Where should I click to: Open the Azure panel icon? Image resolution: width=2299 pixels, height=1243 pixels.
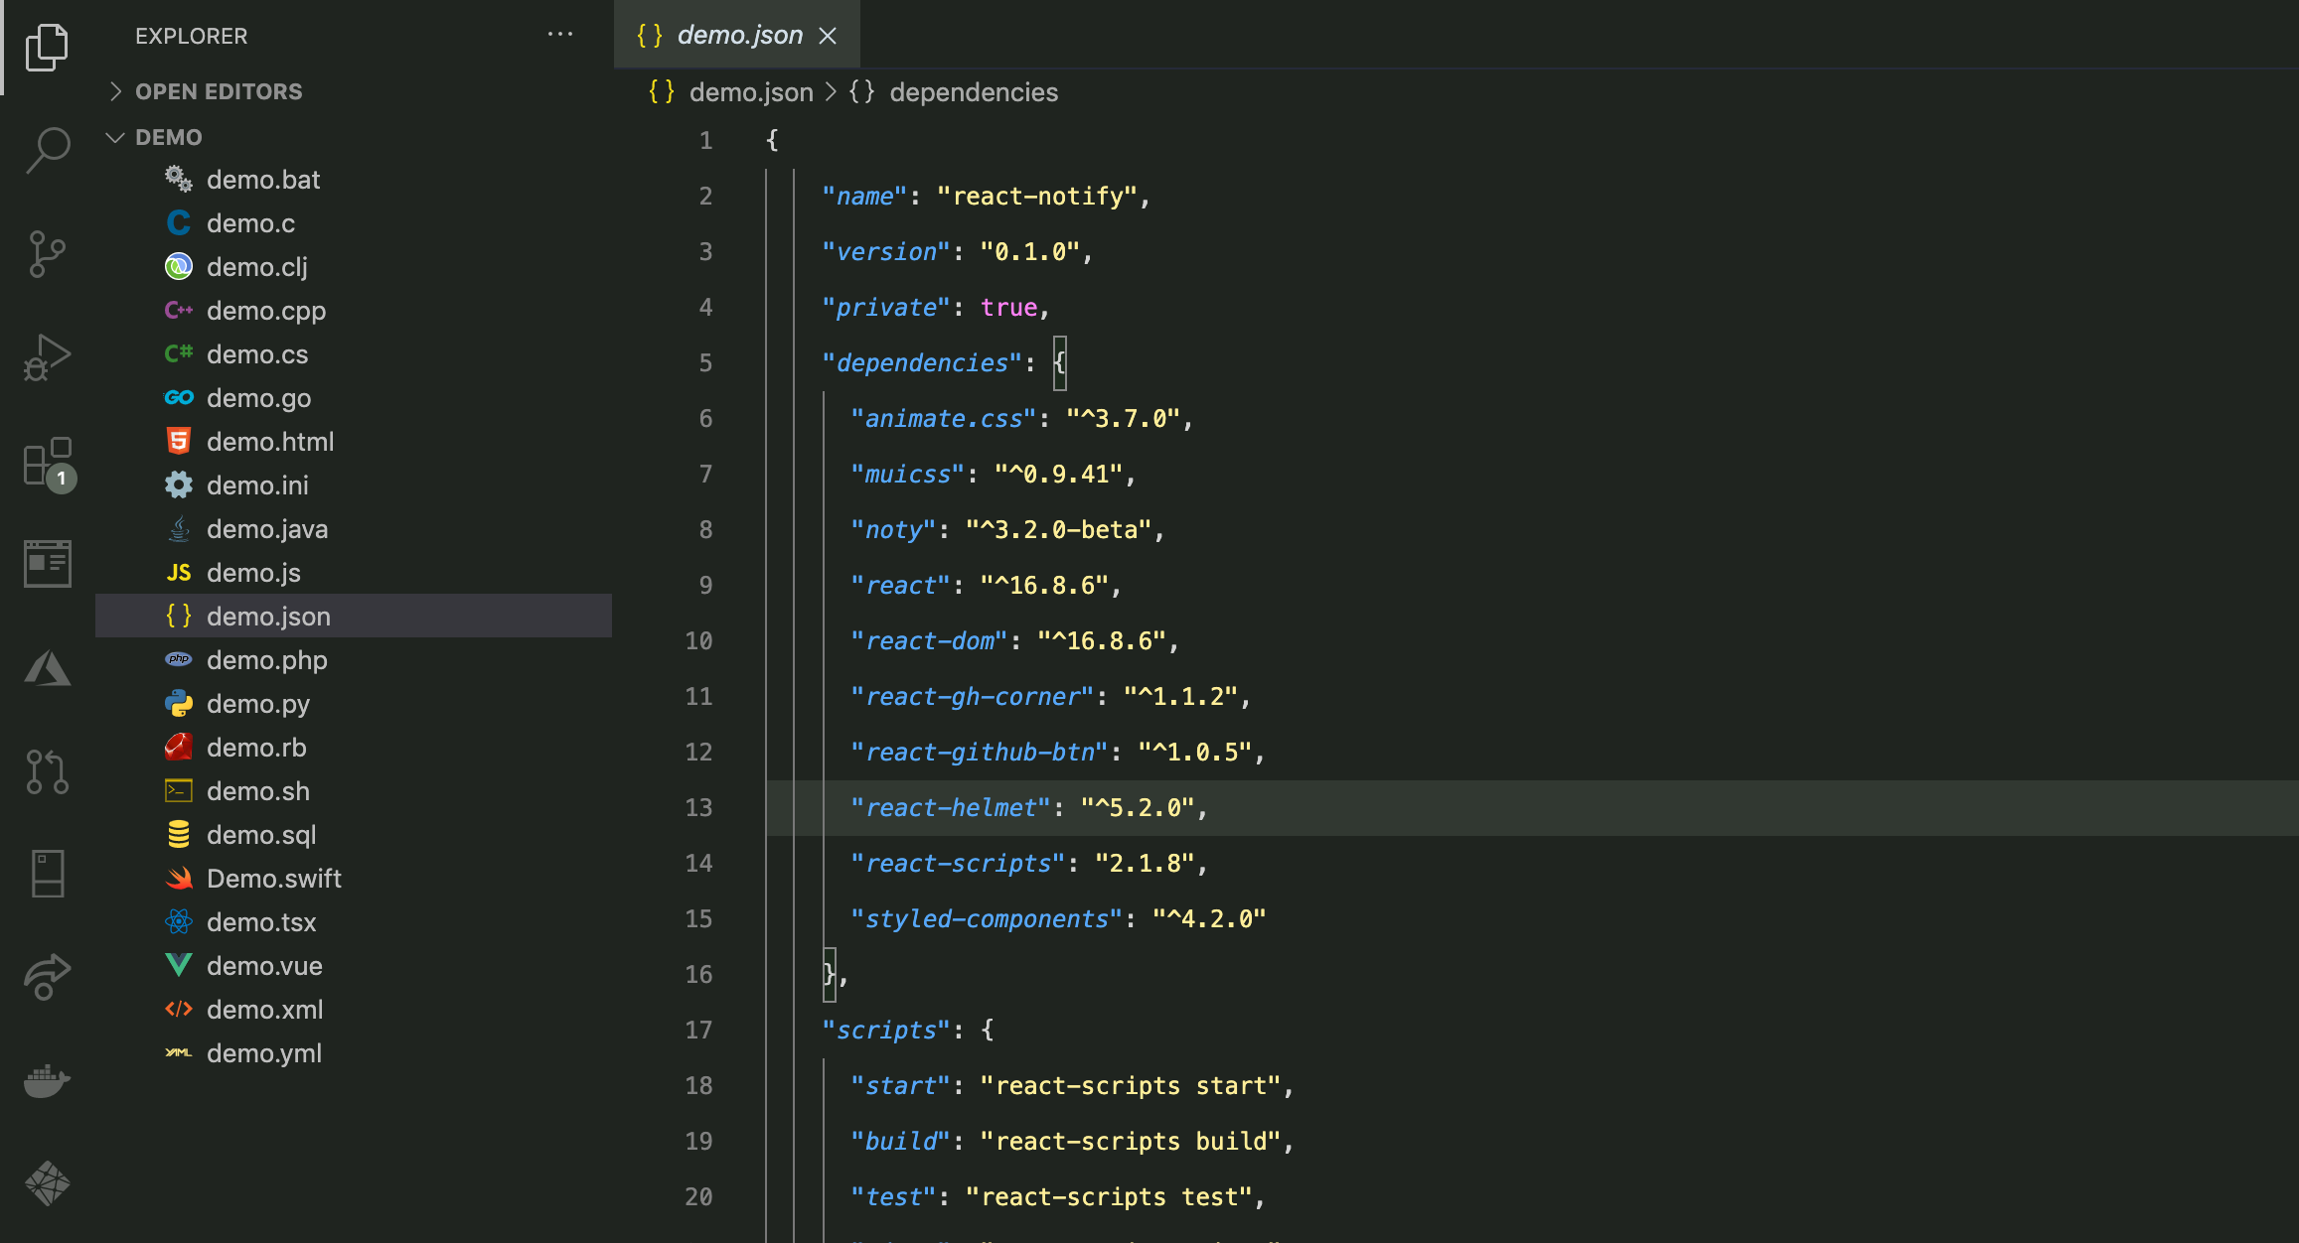click(48, 668)
